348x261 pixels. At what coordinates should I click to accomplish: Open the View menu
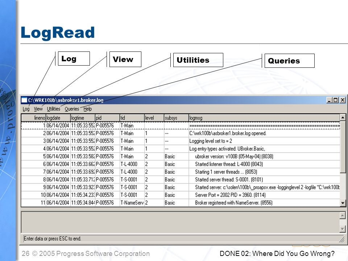click(38, 109)
